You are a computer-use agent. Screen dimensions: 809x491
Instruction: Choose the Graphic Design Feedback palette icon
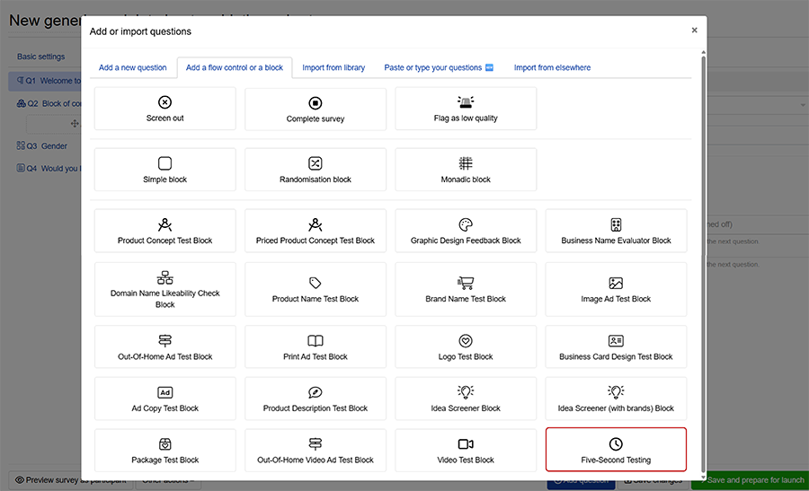click(466, 224)
